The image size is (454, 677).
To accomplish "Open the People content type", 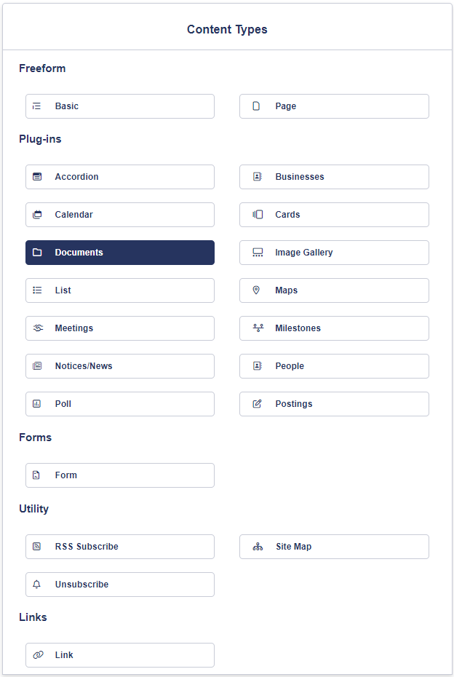I will (334, 366).
